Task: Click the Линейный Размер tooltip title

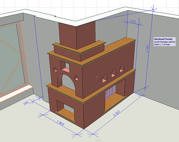Action: click(x=163, y=39)
